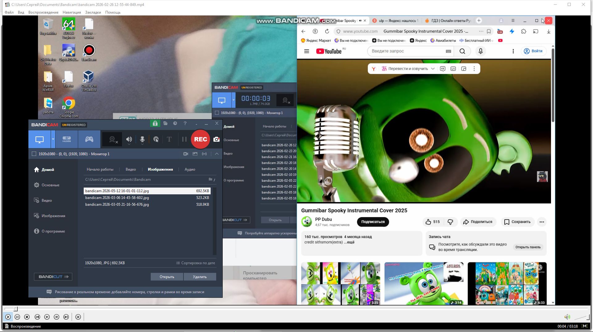The width and height of the screenshot is (593, 332).
Task: Open the browser downloads arrow icon
Action: pos(549,31)
